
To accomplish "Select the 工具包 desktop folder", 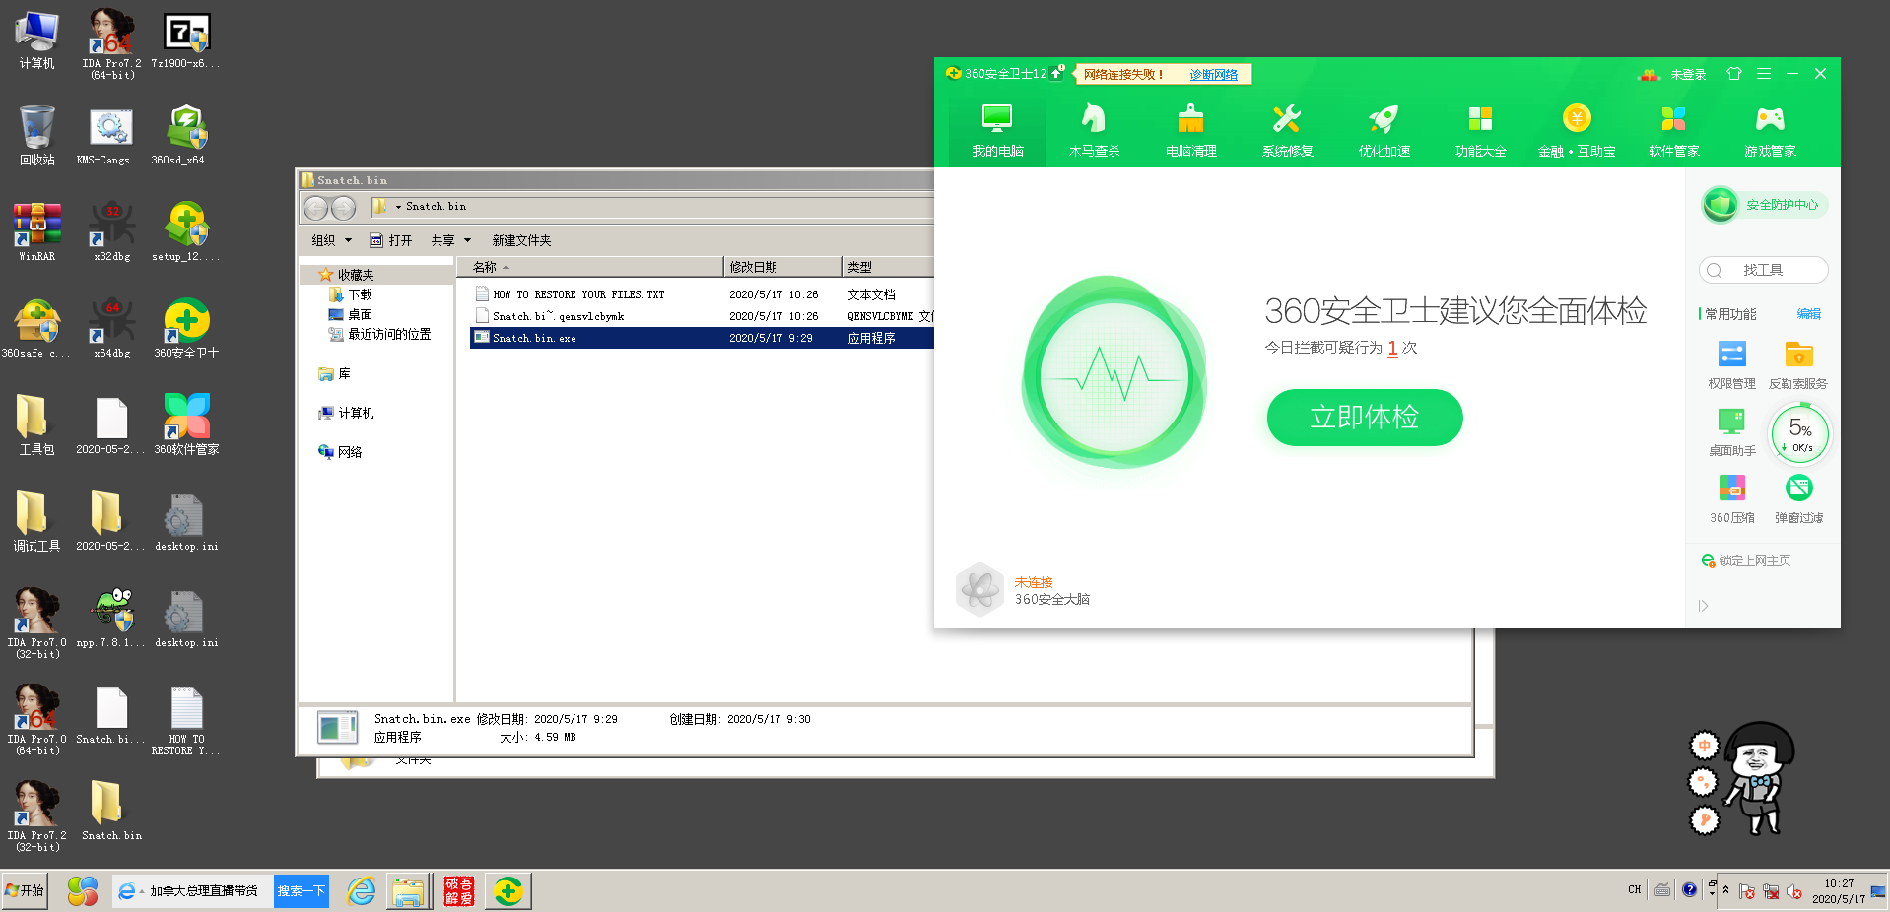I will point(36,424).
